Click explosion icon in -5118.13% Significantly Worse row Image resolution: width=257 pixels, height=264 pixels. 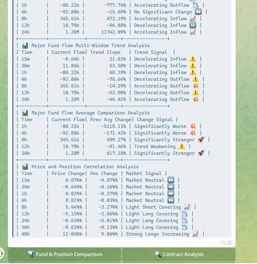pos(193,126)
